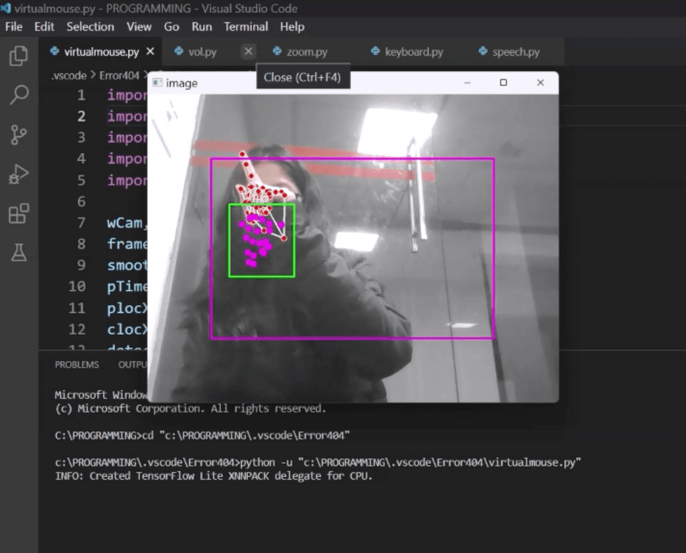This screenshot has width=686, height=553.
Task: Click the wCam code on line 7
Action: pos(126,223)
